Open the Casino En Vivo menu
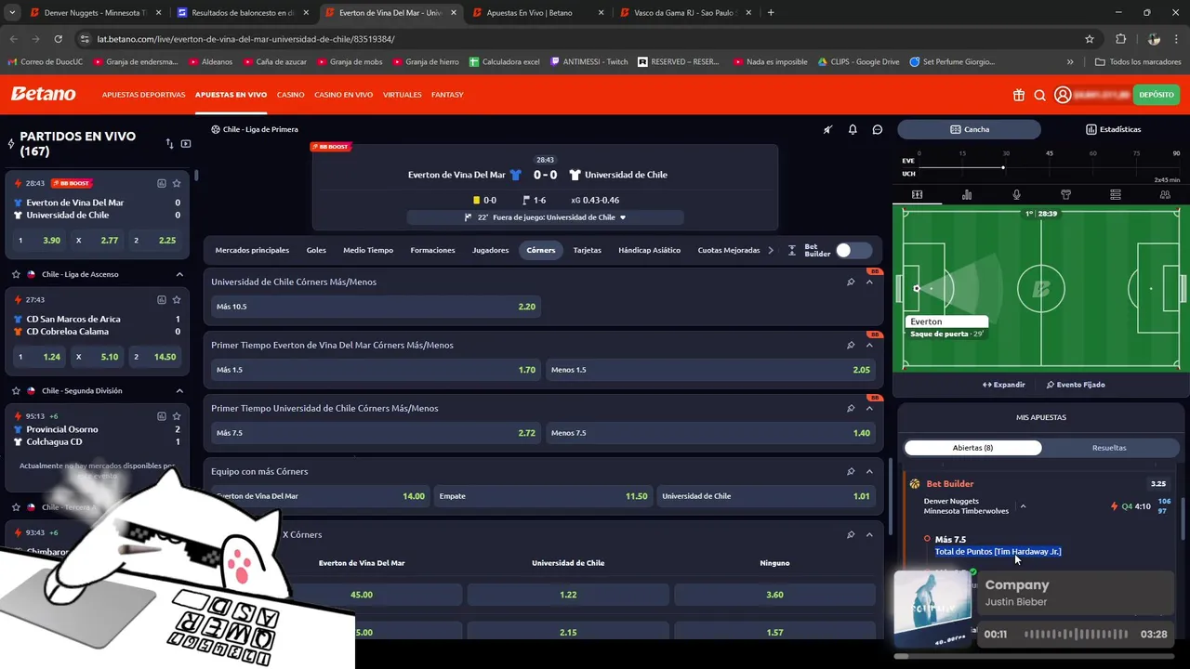 click(x=344, y=95)
